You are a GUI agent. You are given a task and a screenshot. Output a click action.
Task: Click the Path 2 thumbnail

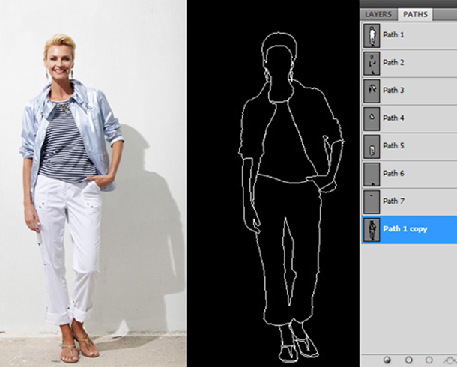click(371, 62)
